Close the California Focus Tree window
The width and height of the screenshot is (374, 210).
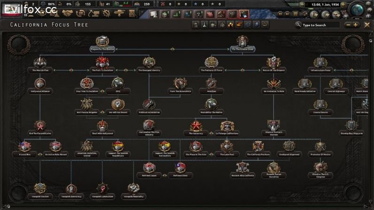pos(367,25)
